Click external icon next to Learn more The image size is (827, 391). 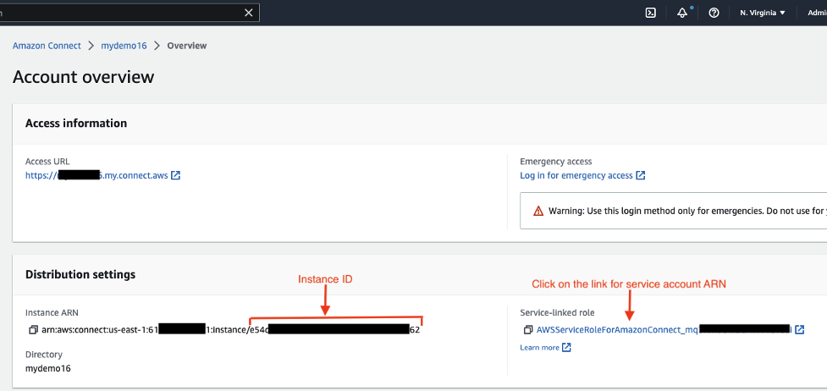566,348
